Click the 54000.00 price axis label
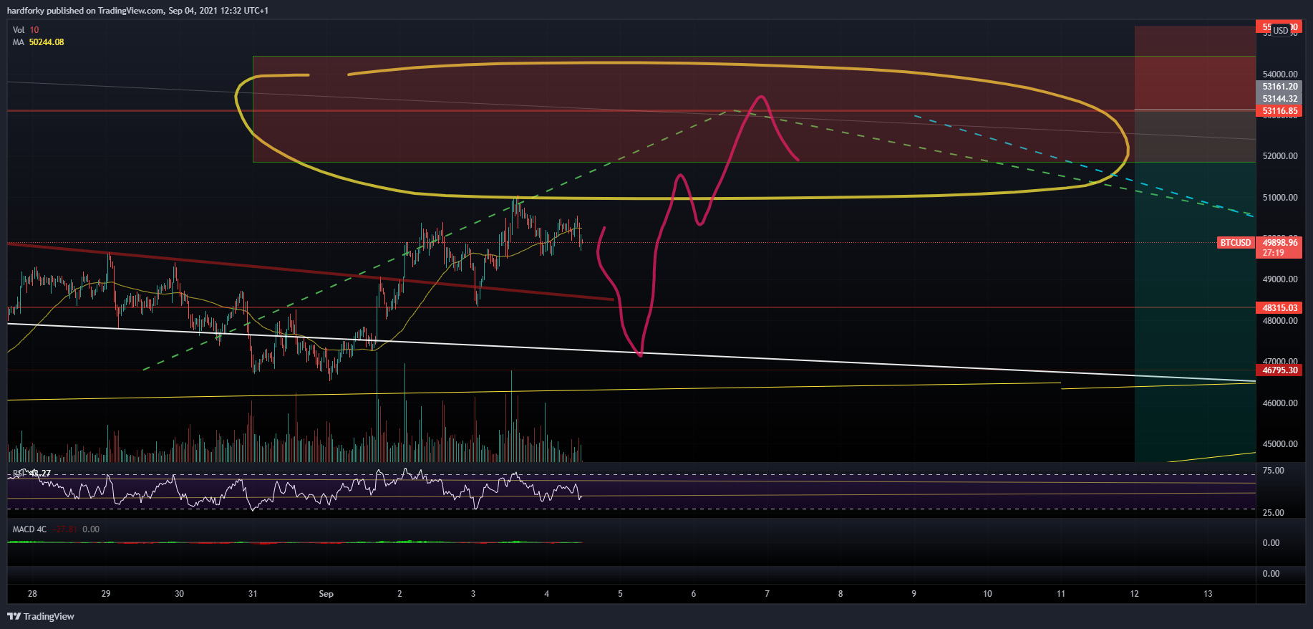 pos(1280,75)
